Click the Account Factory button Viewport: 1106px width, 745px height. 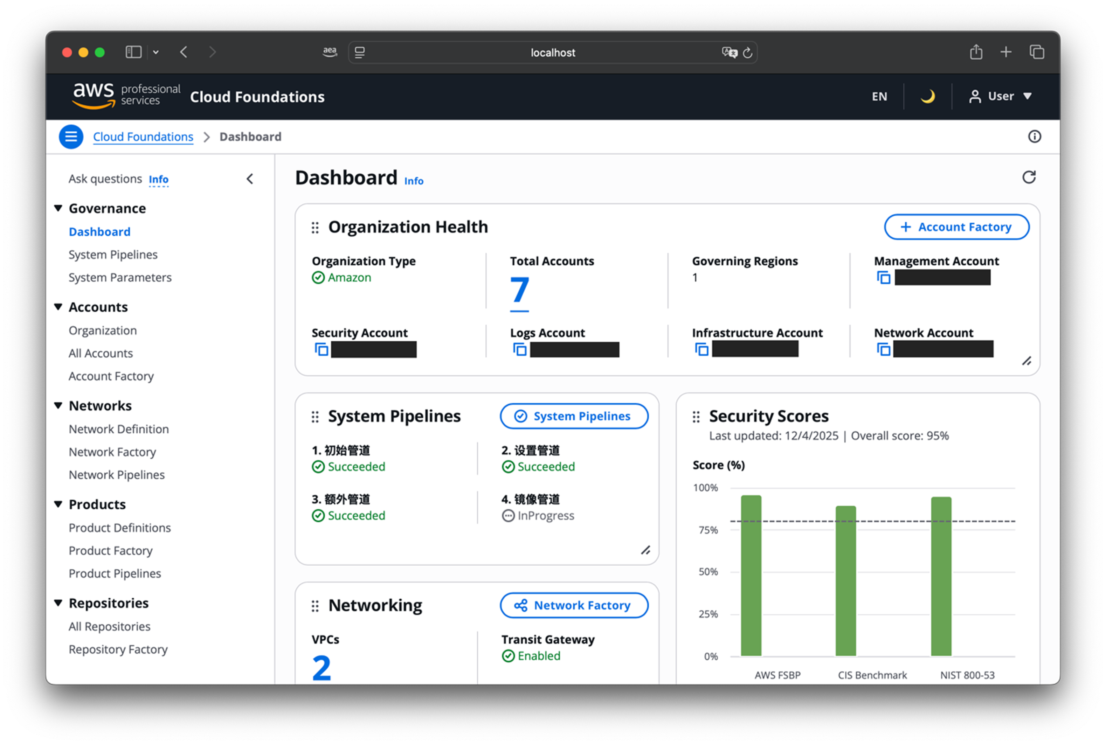tap(956, 227)
